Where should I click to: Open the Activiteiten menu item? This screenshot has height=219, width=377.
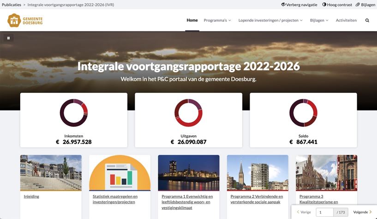346,20
